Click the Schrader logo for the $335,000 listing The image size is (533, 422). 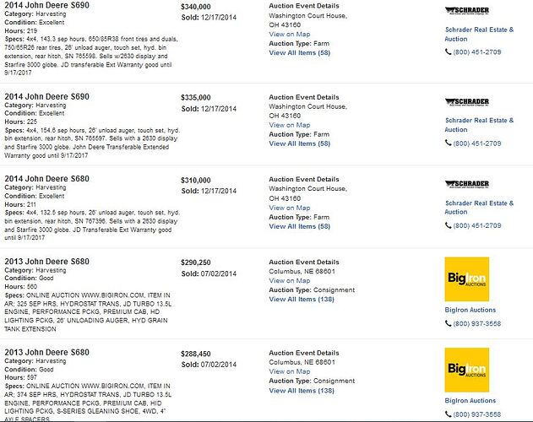(467, 102)
